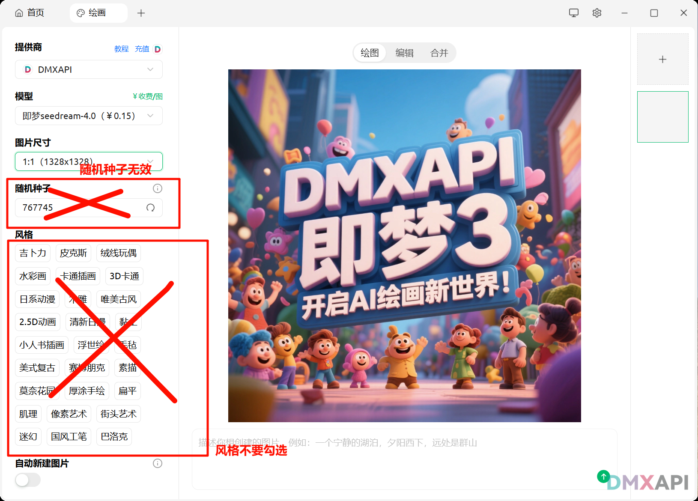Viewport: 698px width, 501px height.
Task: Open the 教程 tutorial link
Action: coord(121,49)
